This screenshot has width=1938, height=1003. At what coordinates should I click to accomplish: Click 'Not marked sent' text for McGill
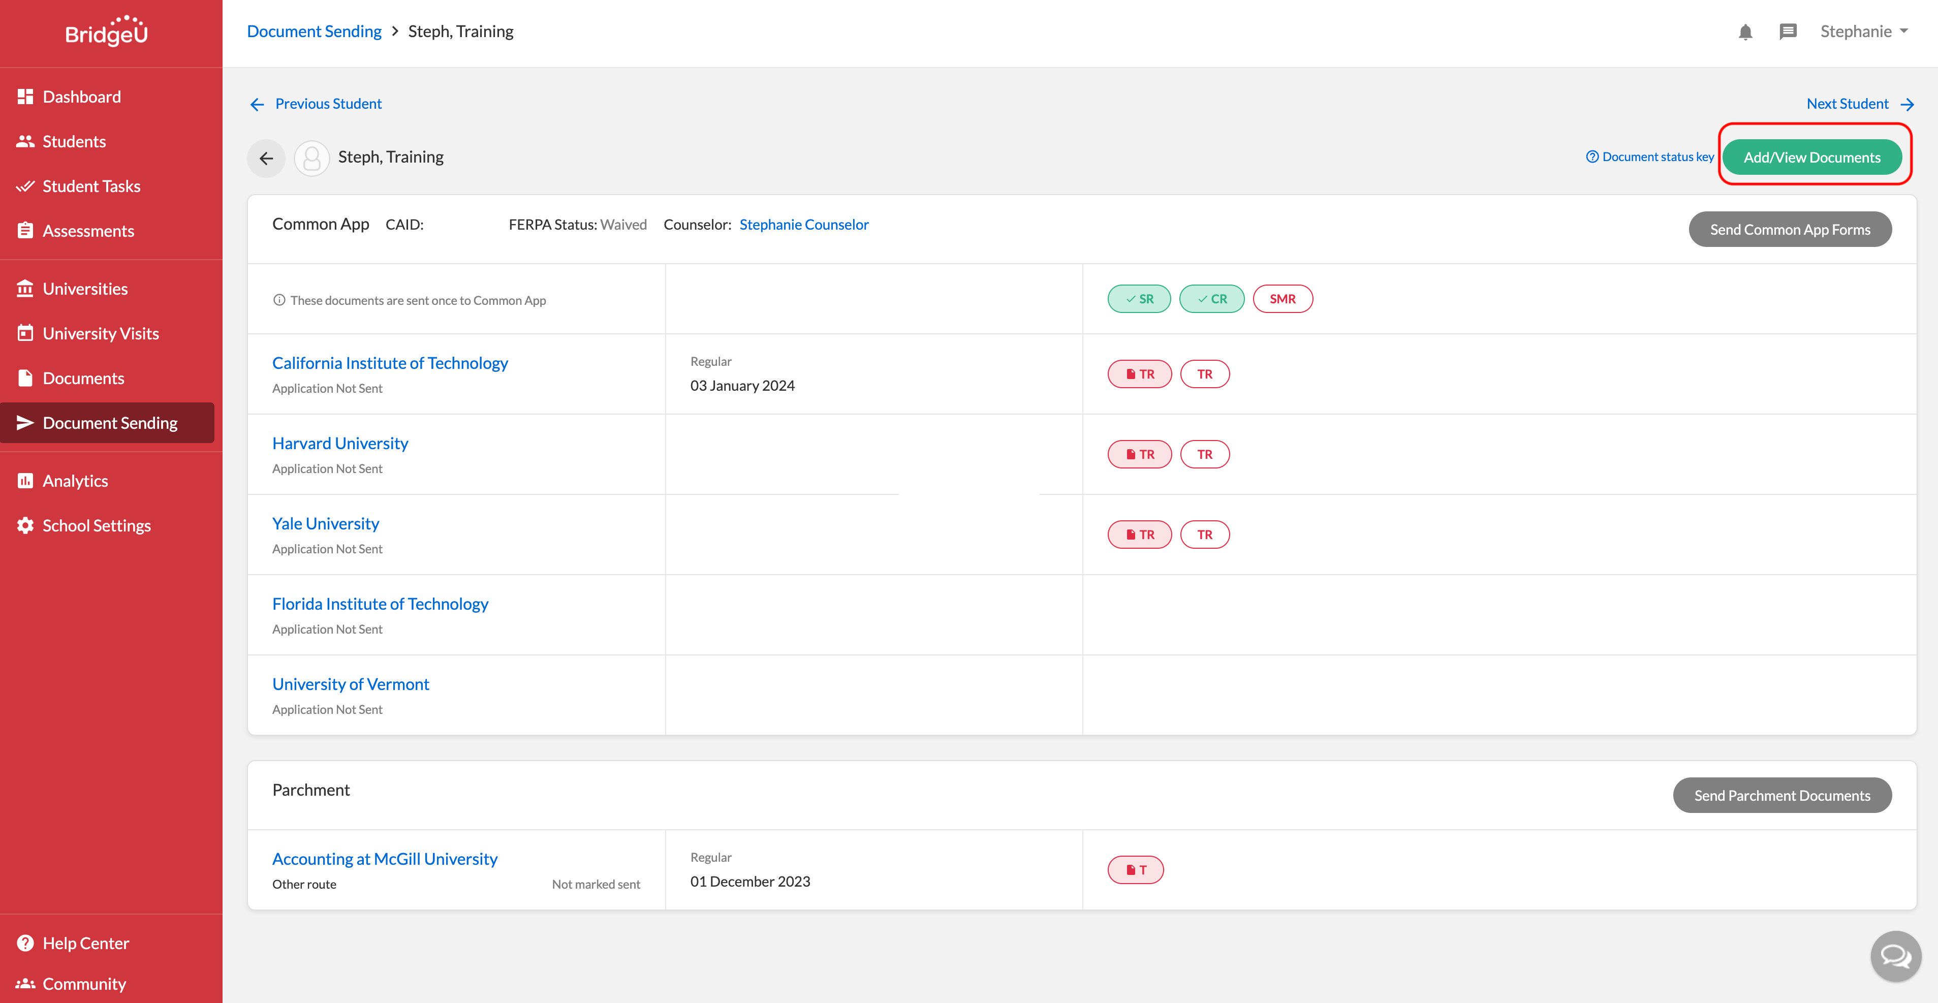pyautogui.click(x=596, y=884)
